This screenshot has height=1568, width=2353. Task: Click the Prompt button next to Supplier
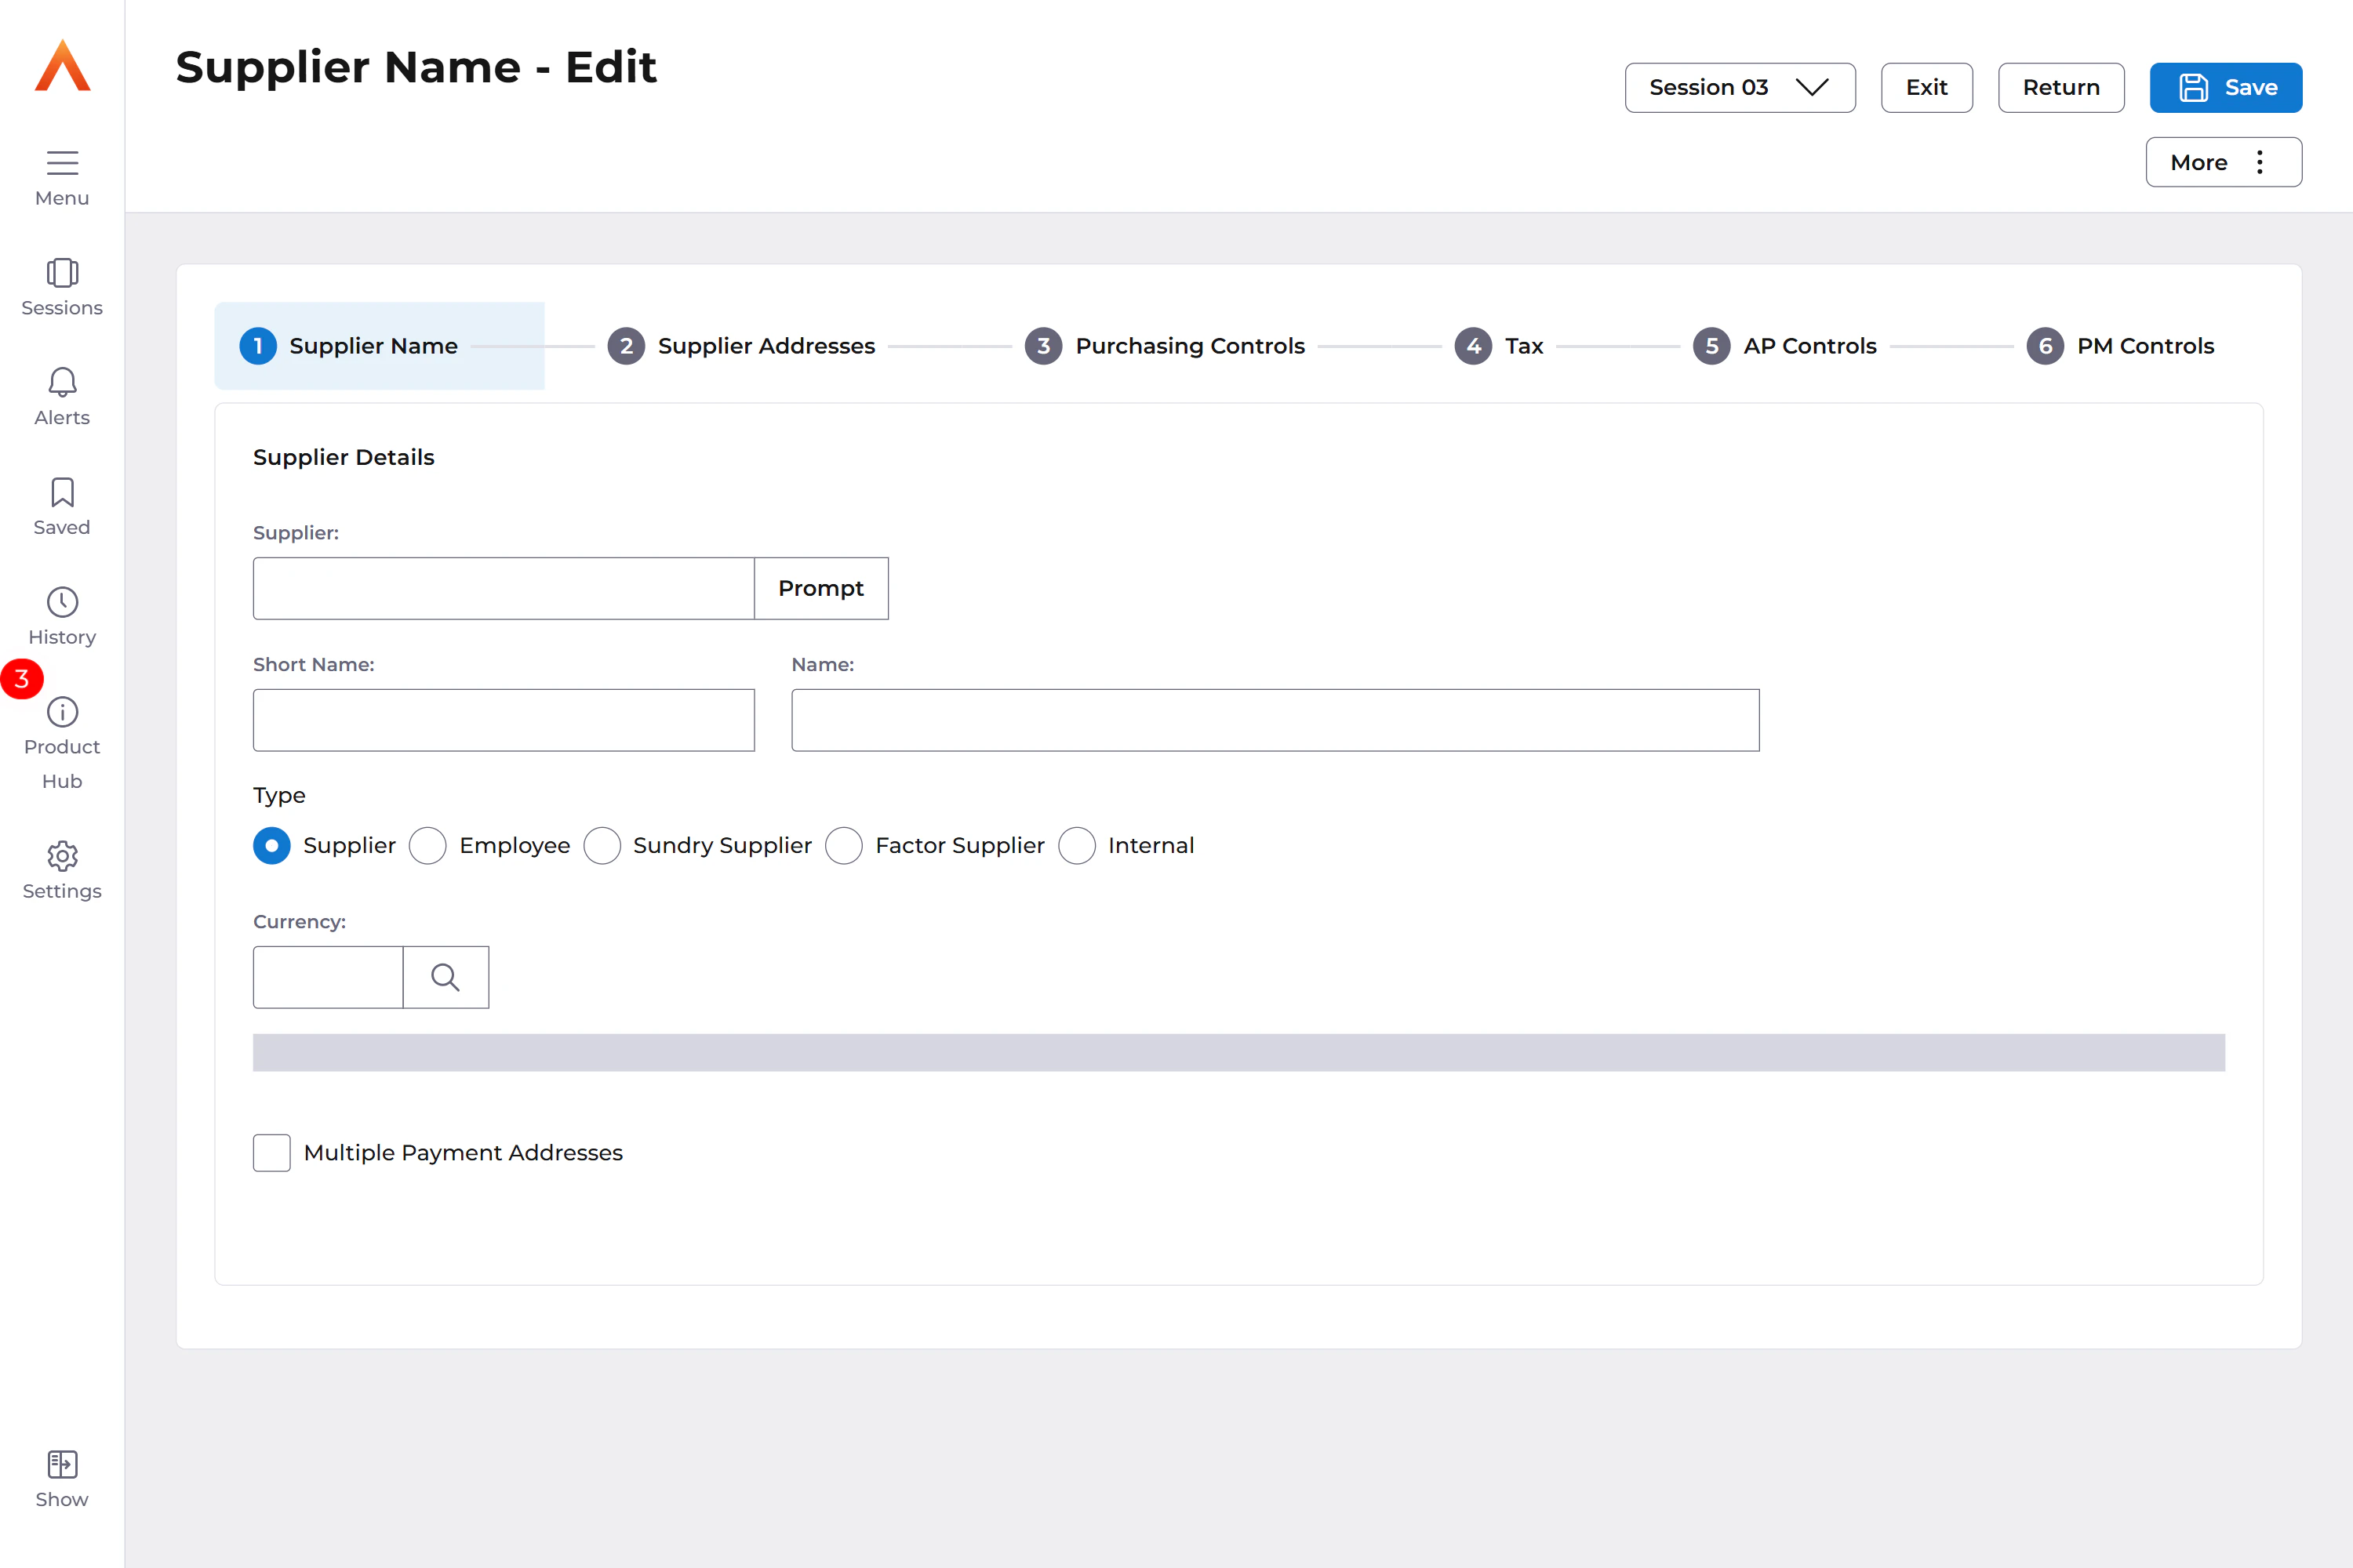click(820, 588)
